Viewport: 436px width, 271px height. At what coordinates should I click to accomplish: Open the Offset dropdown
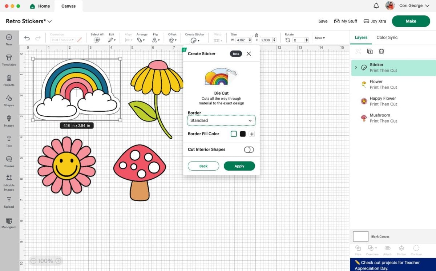[x=172, y=40]
